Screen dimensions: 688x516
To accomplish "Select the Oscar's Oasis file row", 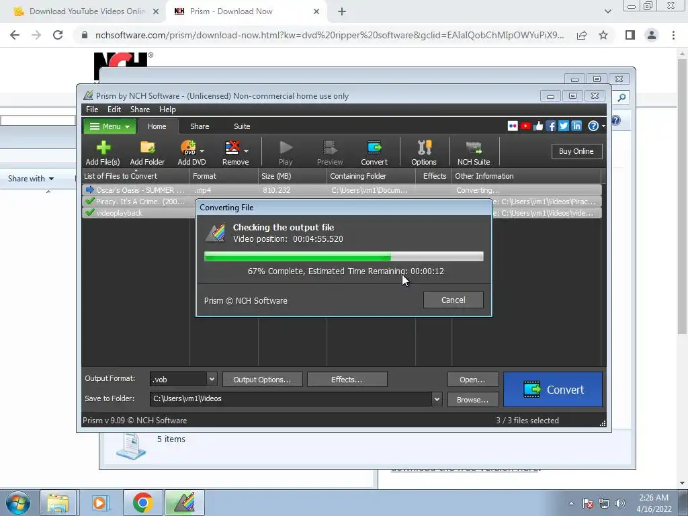I will click(x=341, y=190).
